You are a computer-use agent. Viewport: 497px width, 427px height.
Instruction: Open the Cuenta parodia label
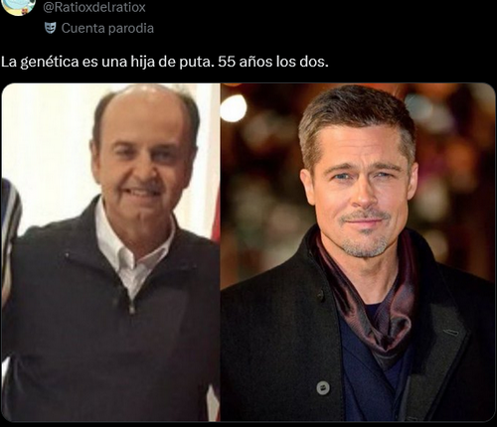click(x=107, y=28)
